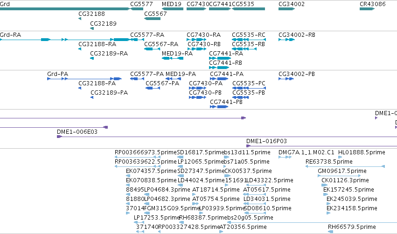Select the Grd-PA protein feature
Image resolution: width=397 pixels, height=234 pixels.
pyautogui.click(x=84, y=79)
